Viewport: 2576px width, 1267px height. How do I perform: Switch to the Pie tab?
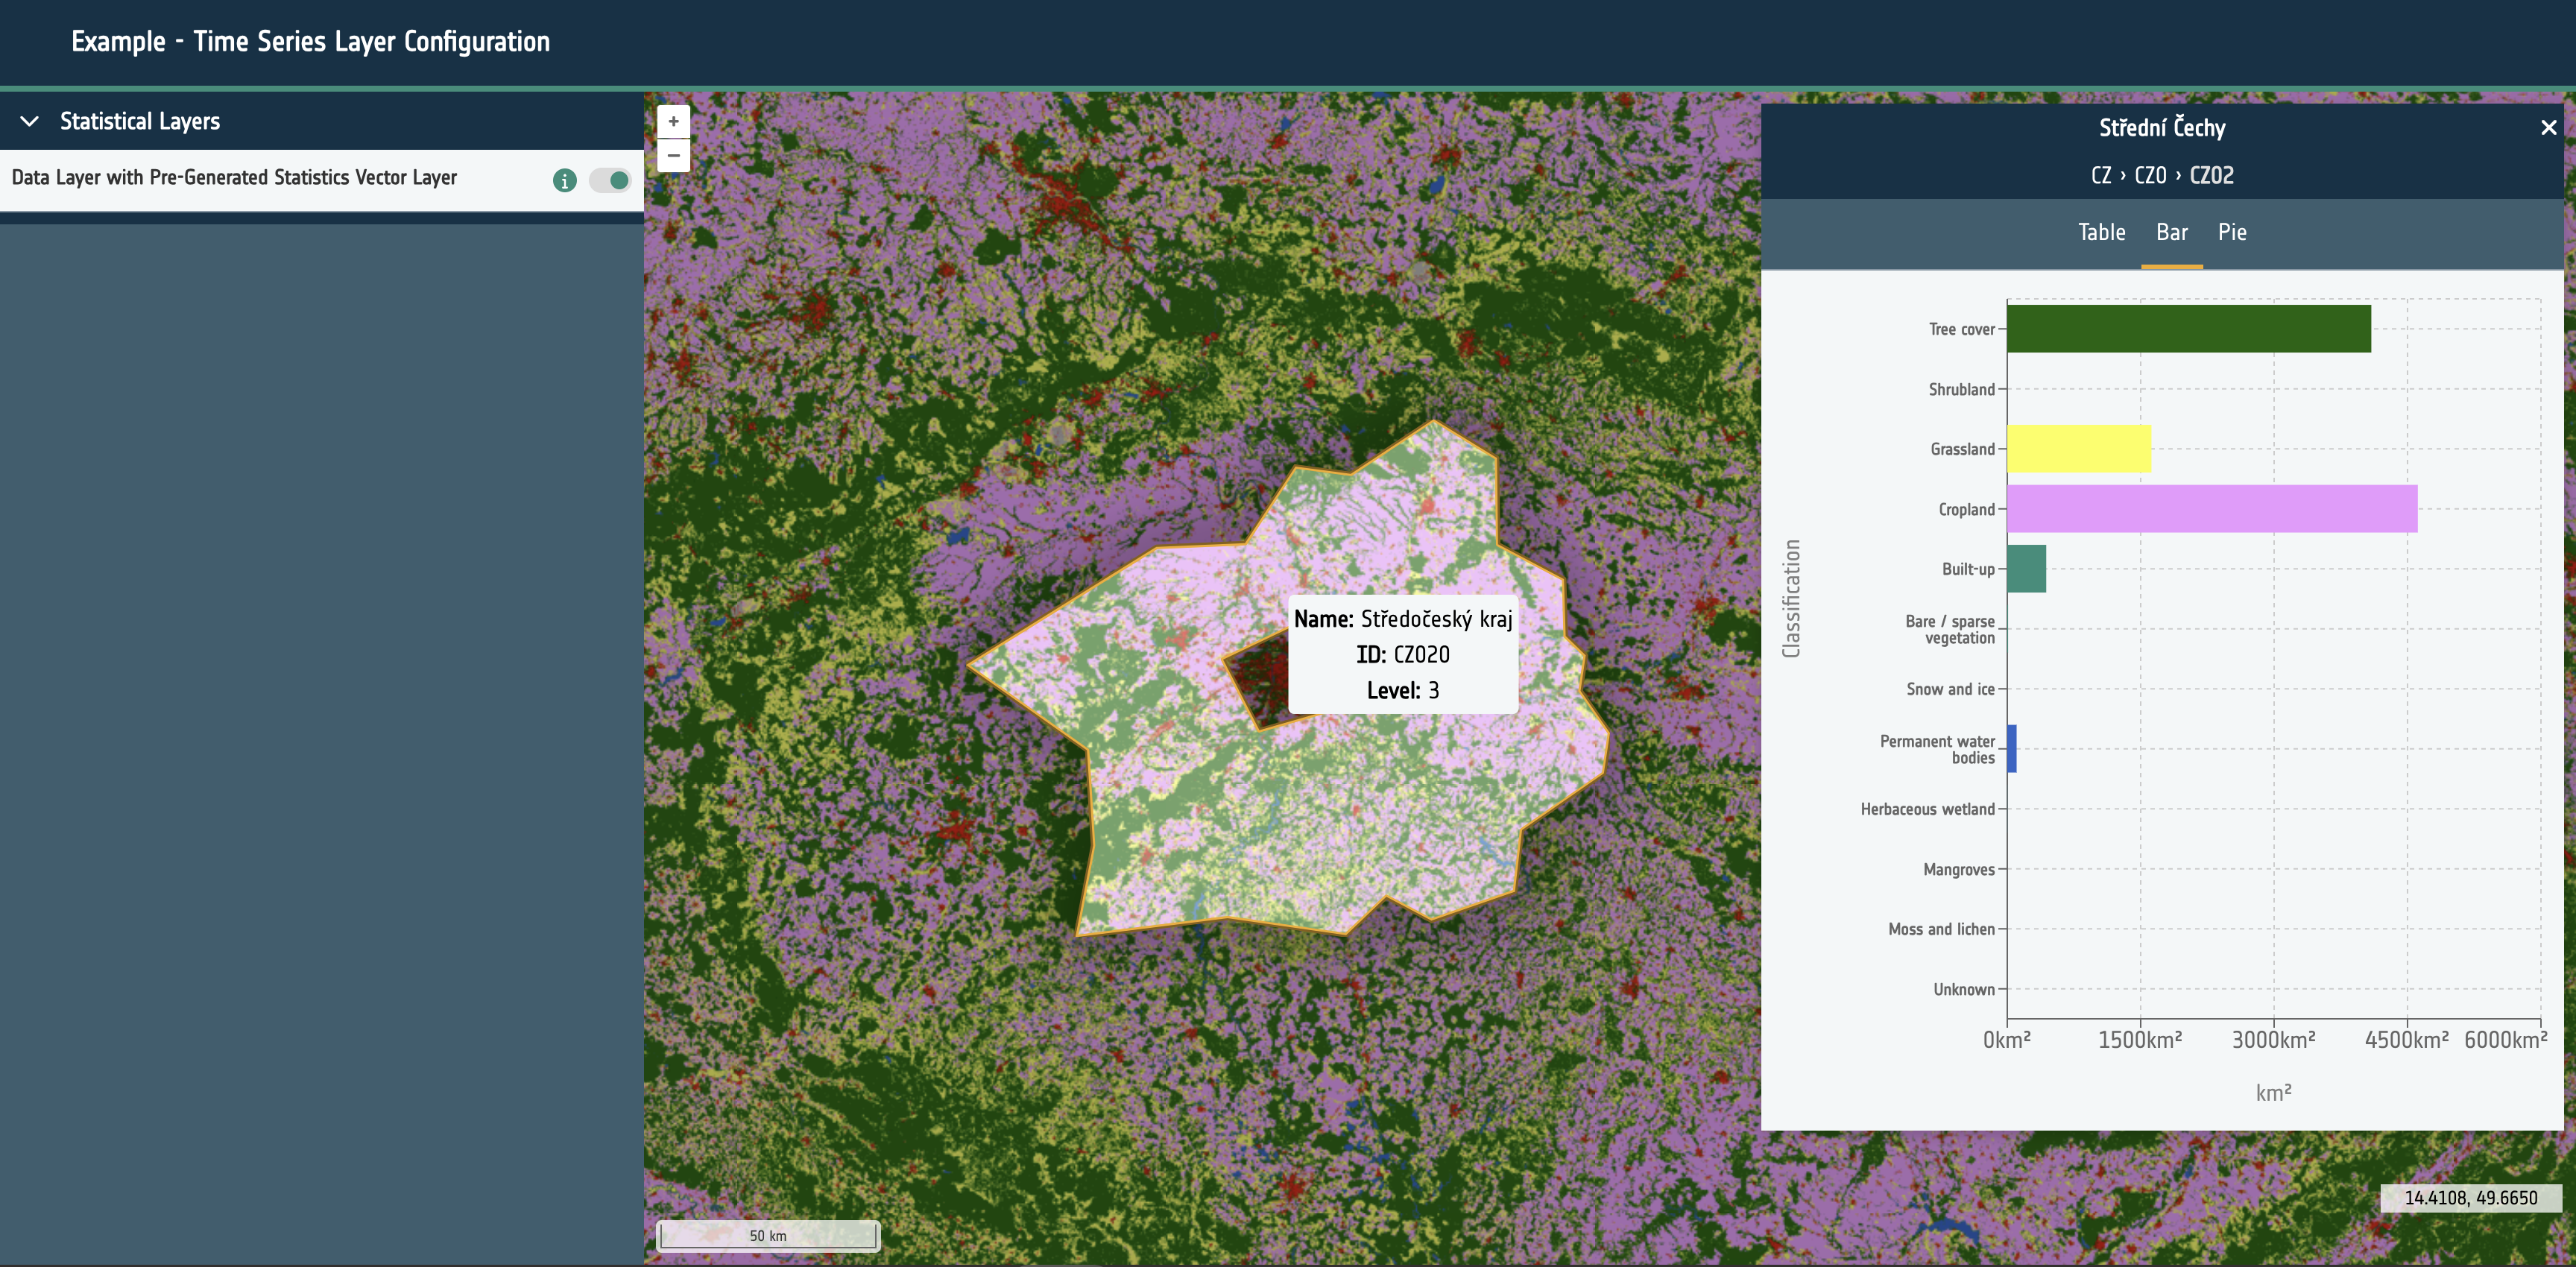pyautogui.click(x=2231, y=232)
